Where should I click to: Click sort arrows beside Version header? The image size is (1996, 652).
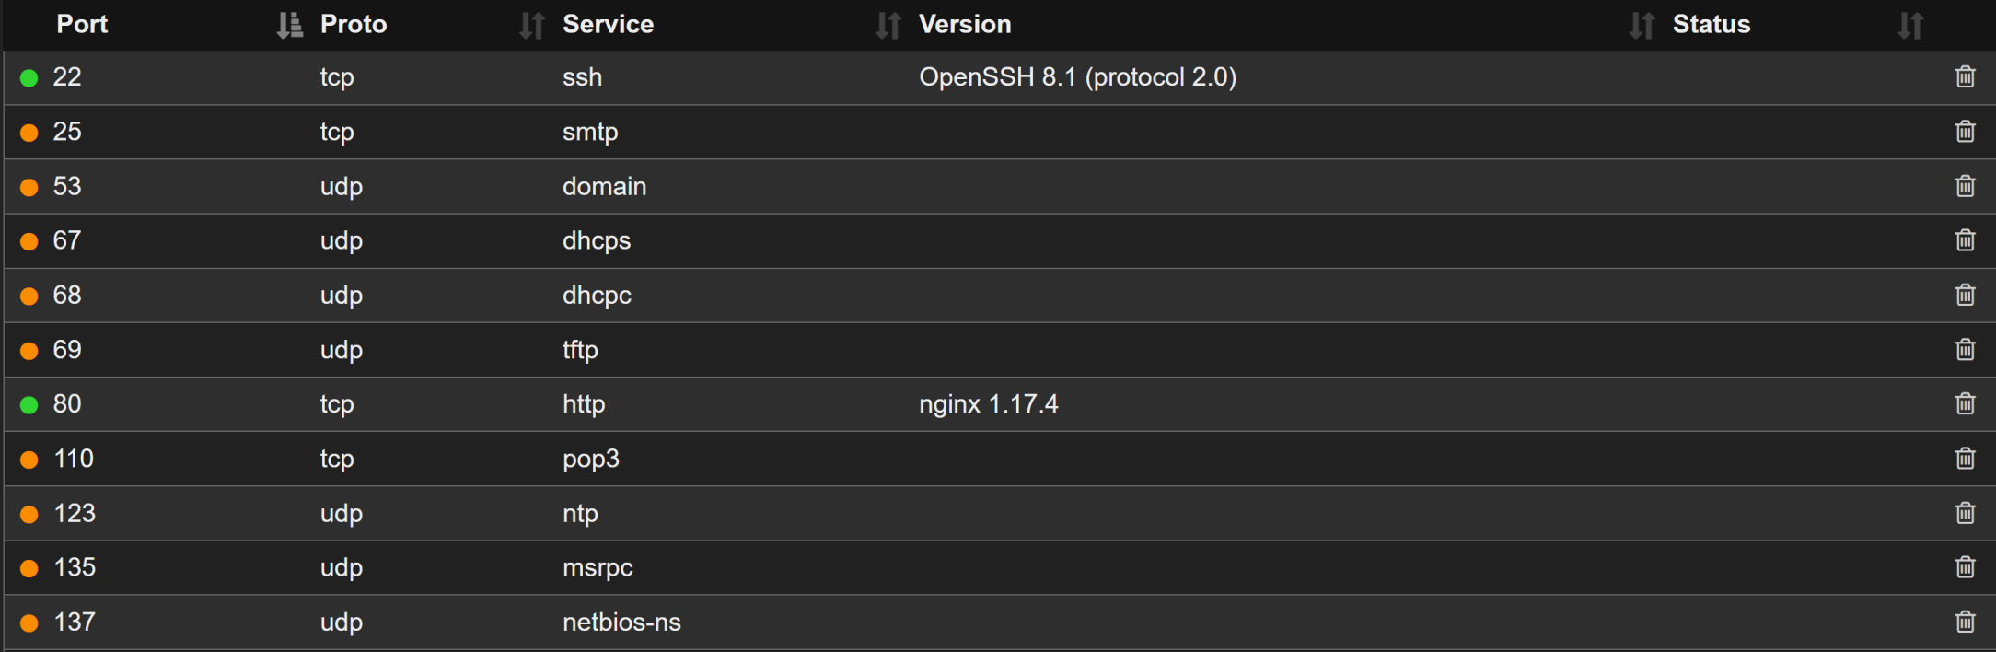click(1642, 26)
